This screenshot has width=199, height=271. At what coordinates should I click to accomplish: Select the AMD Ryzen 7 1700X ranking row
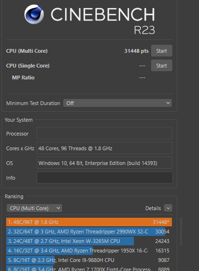[x=89, y=269]
